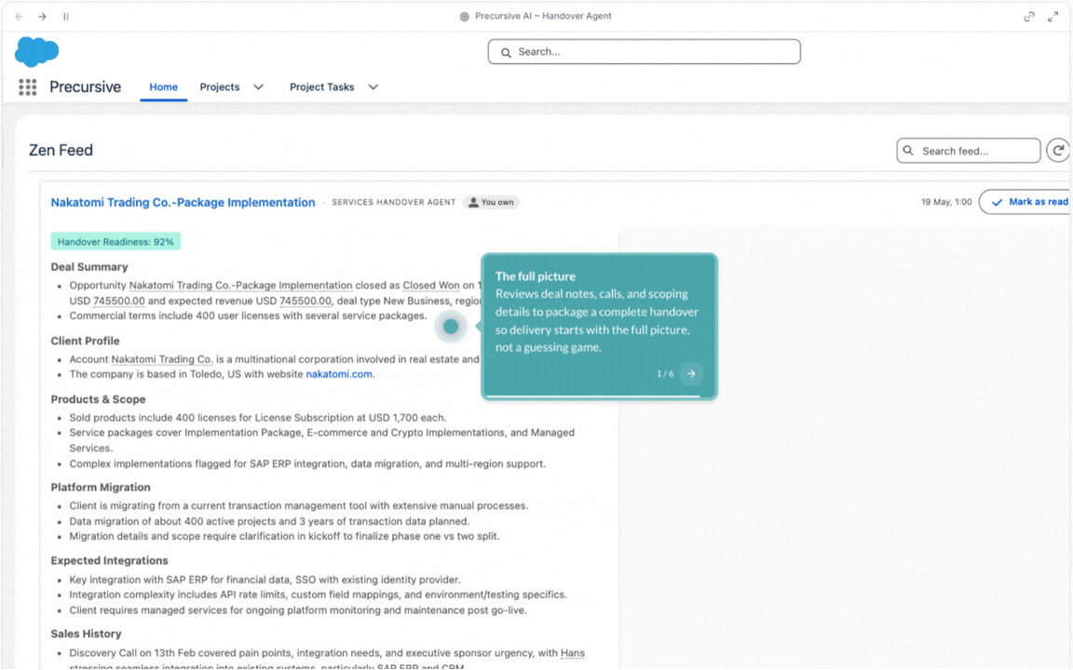The height and width of the screenshot is (670, 1073).
Task: Click the Handover Readiness: 92% badge
Action: point(115,241)
